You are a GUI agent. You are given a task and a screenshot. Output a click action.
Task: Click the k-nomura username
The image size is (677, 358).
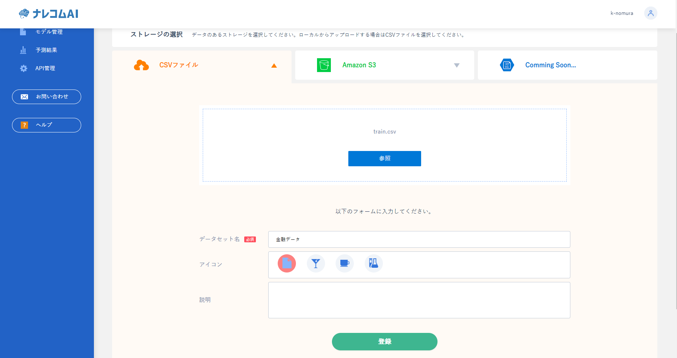point(622,13)
